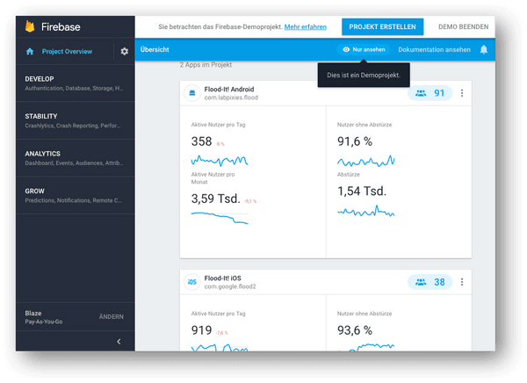The image size is (527, 383).
Task: Open the Mehr erfahren link
Action: (305, 27)
